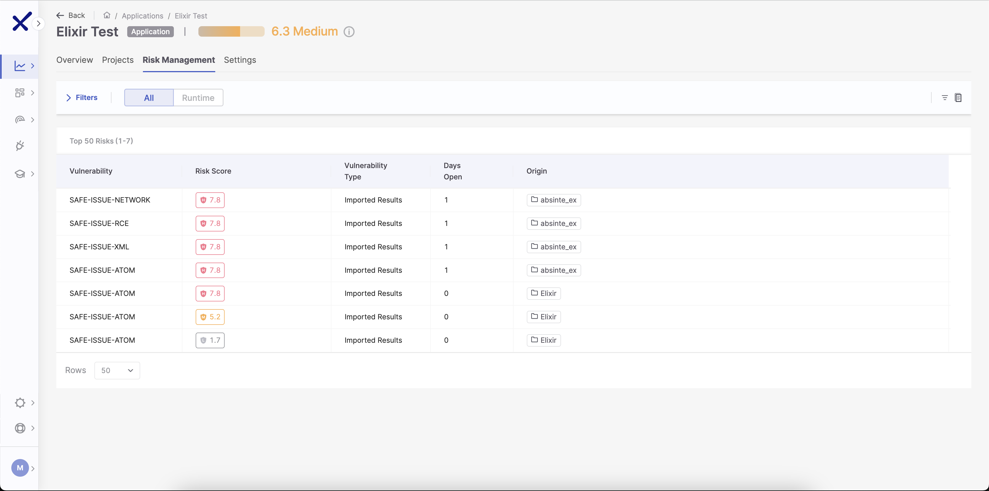Switch to the Settings tab

(x=240, y=60)
